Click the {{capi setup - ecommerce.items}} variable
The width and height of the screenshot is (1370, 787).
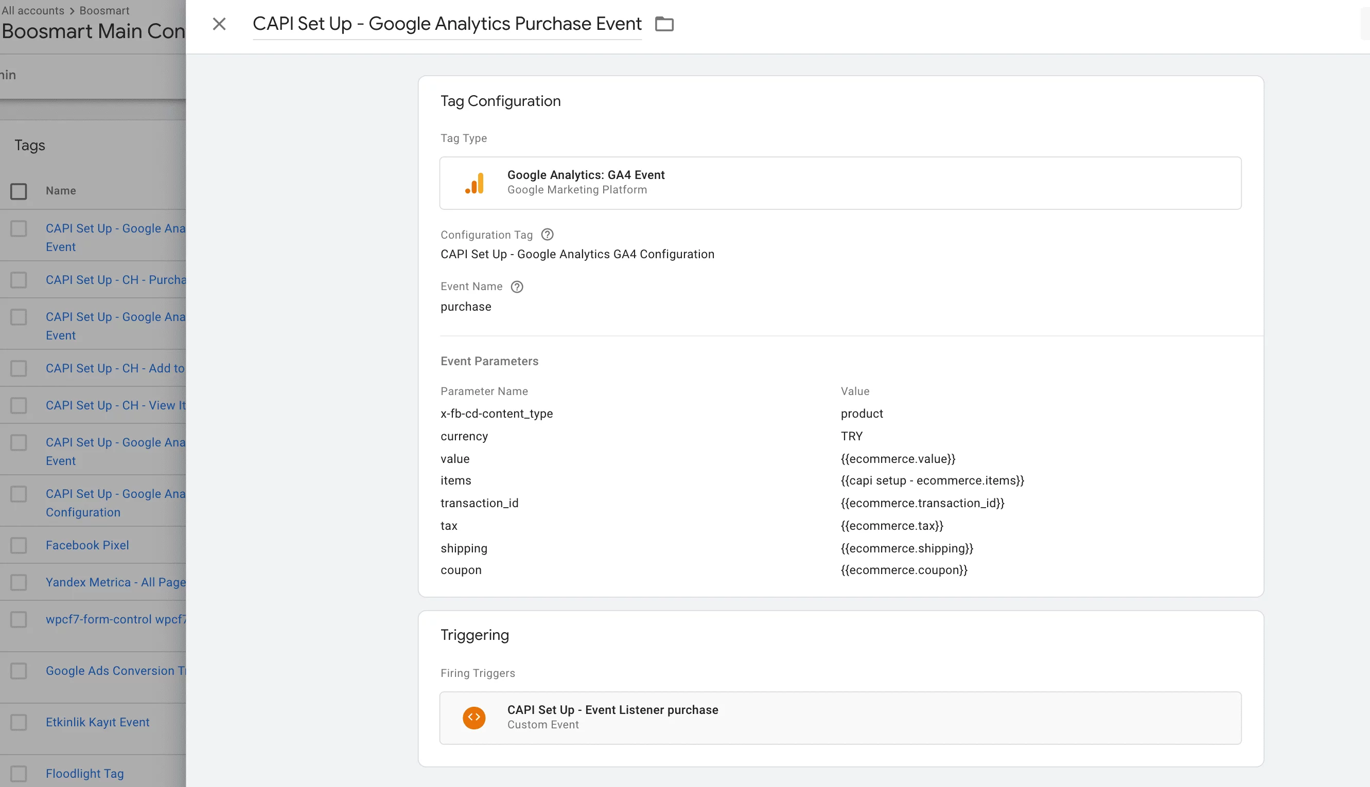pyautogui.click(x=932, y=480)
